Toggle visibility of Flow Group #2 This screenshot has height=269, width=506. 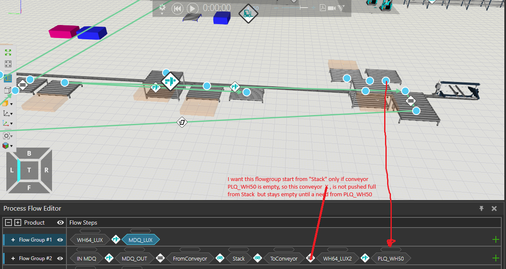click(x=60, y=258)
